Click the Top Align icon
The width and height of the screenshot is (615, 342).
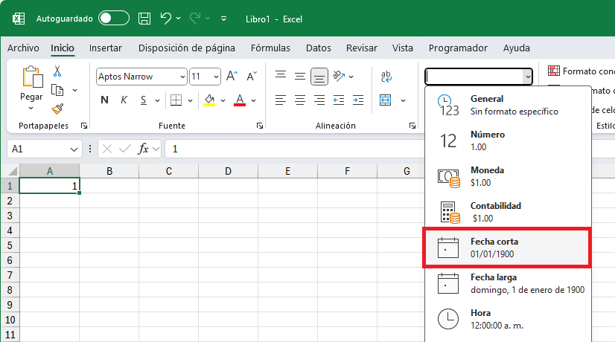pyautogui.click(x=281, y=76)
